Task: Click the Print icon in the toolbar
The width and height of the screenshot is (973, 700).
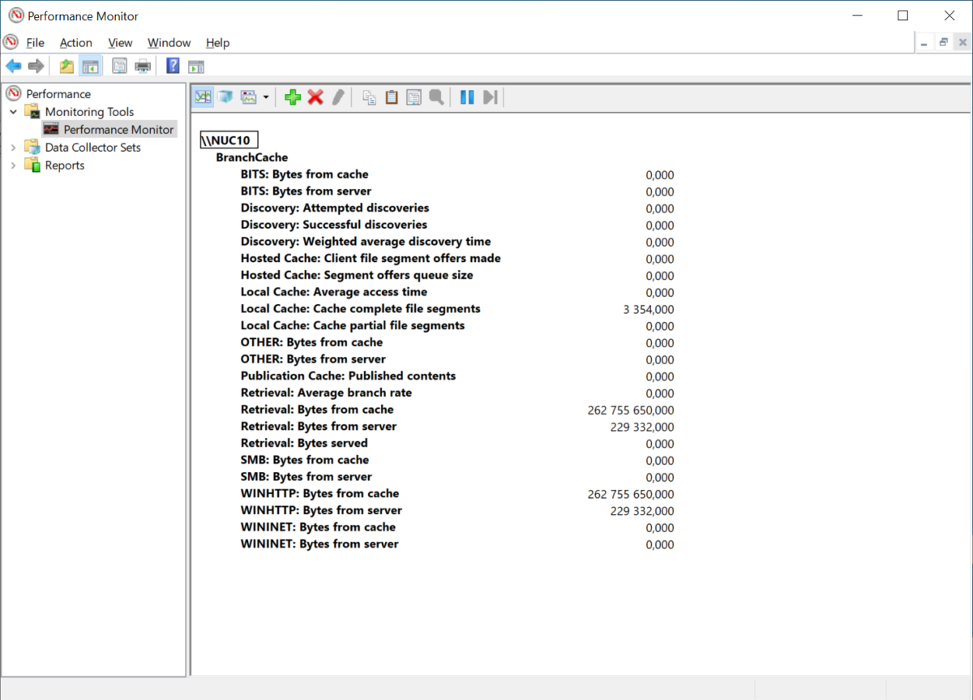Action: coord(143,67)
